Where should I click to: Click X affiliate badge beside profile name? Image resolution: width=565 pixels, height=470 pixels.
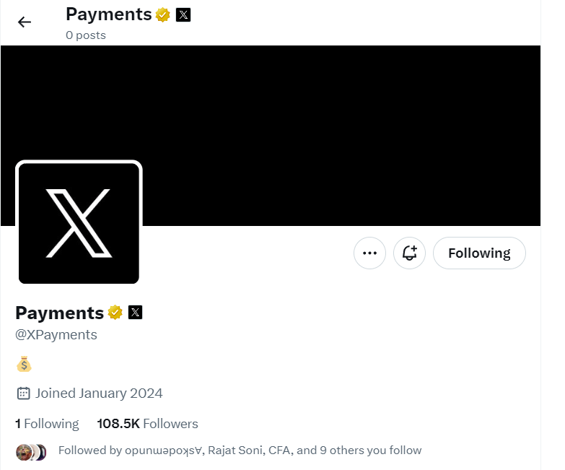[135, 312]
